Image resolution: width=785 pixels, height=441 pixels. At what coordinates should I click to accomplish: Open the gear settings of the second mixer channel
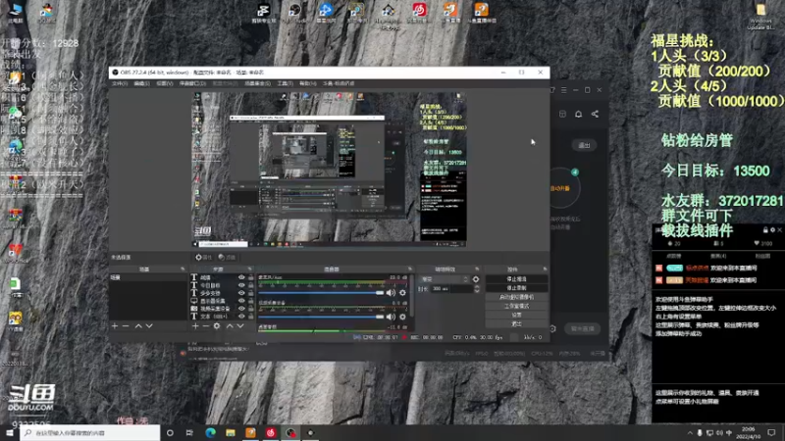[x=402, y=317]
